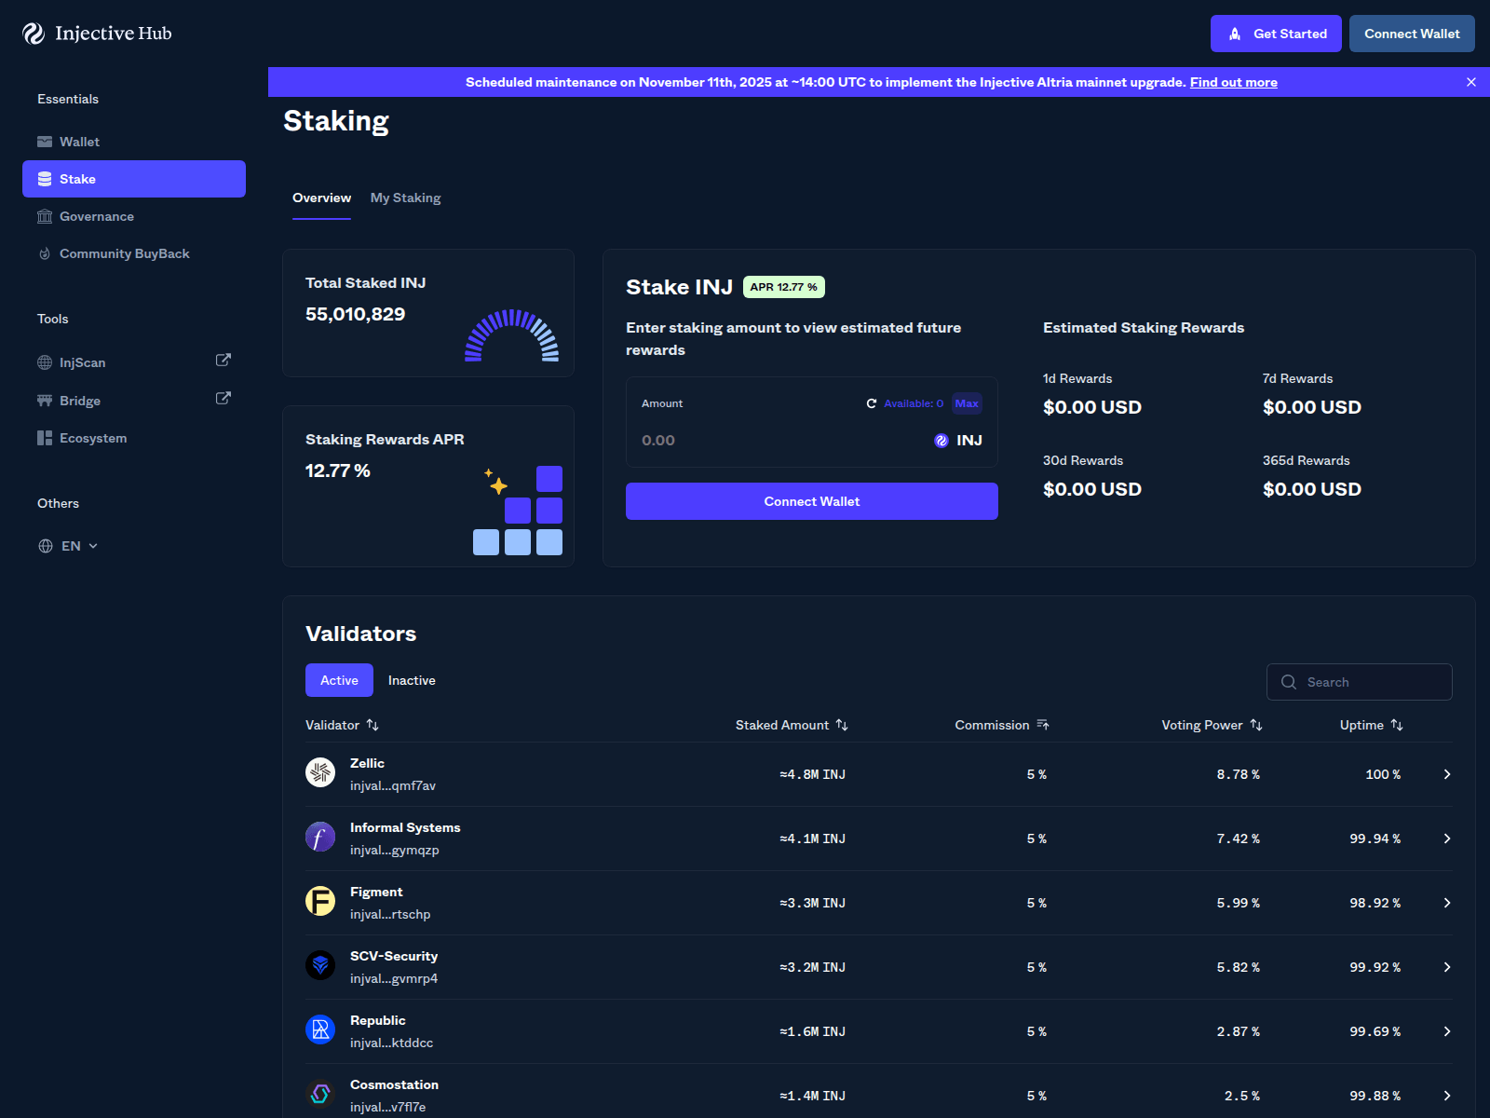
Task: Click the Stake database icon in sidebar
Action: point(45,179)
